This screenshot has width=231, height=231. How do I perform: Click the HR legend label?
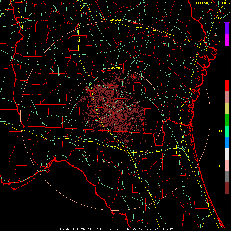[x=220, y=120]
